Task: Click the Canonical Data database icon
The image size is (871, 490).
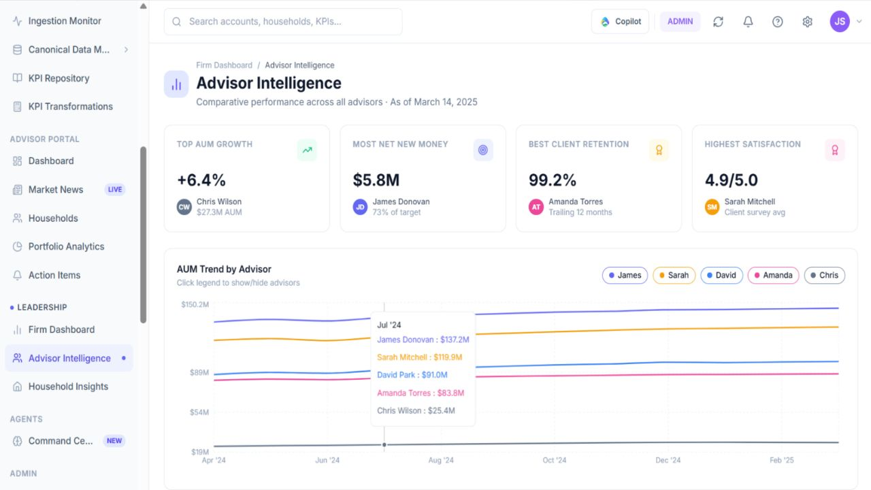Action: pyautogui.click(x=18, y=50)
